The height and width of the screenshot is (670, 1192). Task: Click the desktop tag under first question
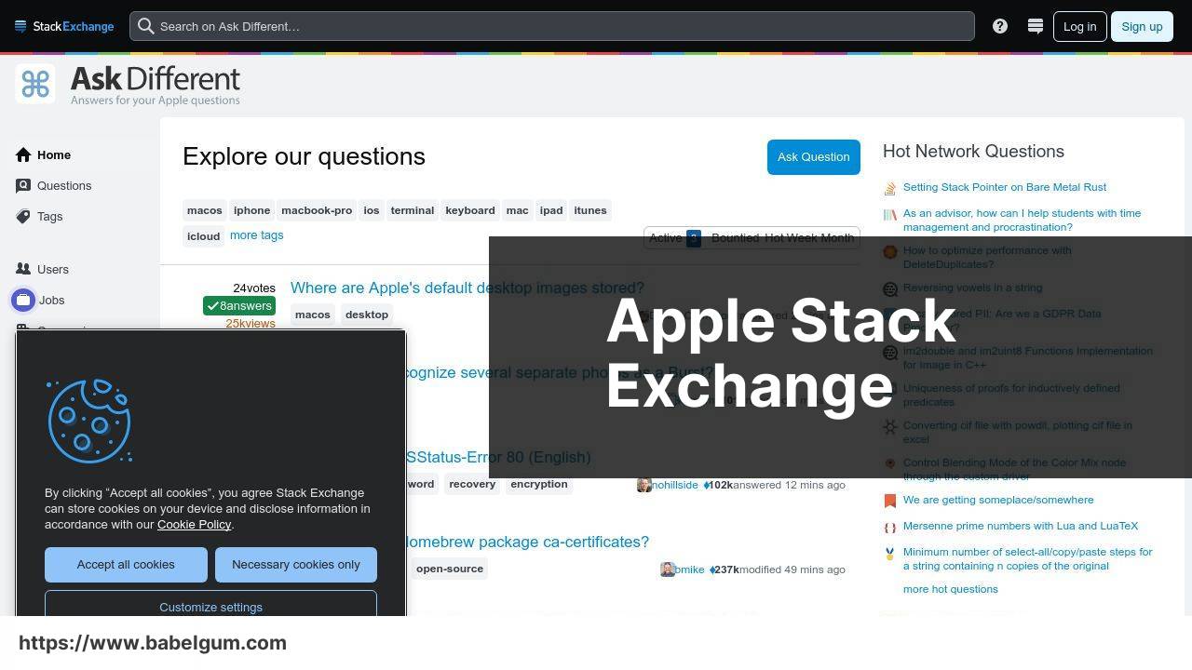coord(367,315)
